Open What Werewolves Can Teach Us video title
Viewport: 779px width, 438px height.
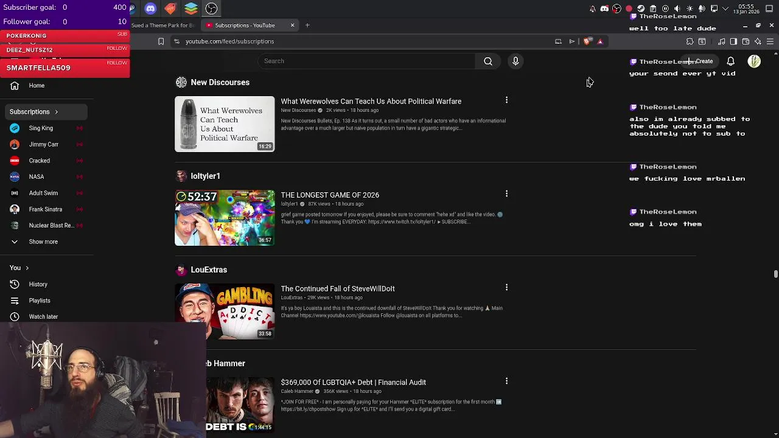point(371,102)
